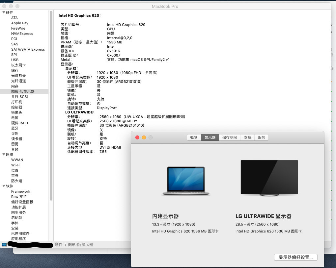Select 音频 audio entry

pos(15,149)
